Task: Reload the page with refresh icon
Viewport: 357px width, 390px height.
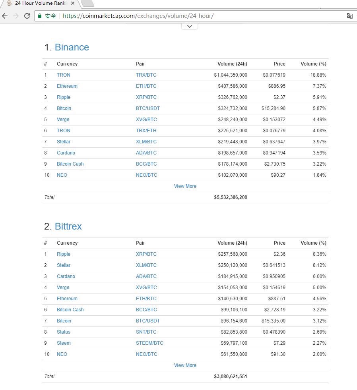Action: (27, 16)
